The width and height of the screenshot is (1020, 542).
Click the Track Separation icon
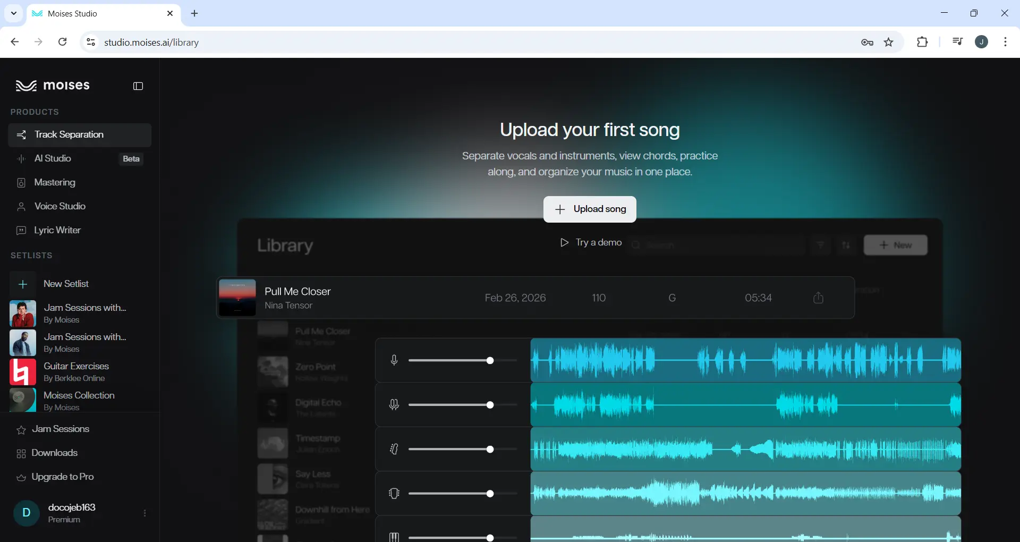21,135
